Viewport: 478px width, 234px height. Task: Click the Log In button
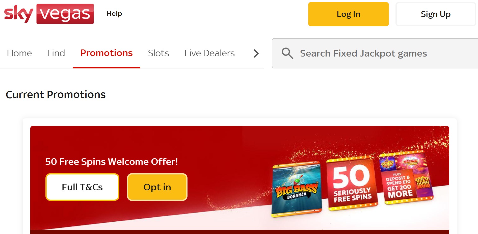pyautogui.click(x=348, y=14)
